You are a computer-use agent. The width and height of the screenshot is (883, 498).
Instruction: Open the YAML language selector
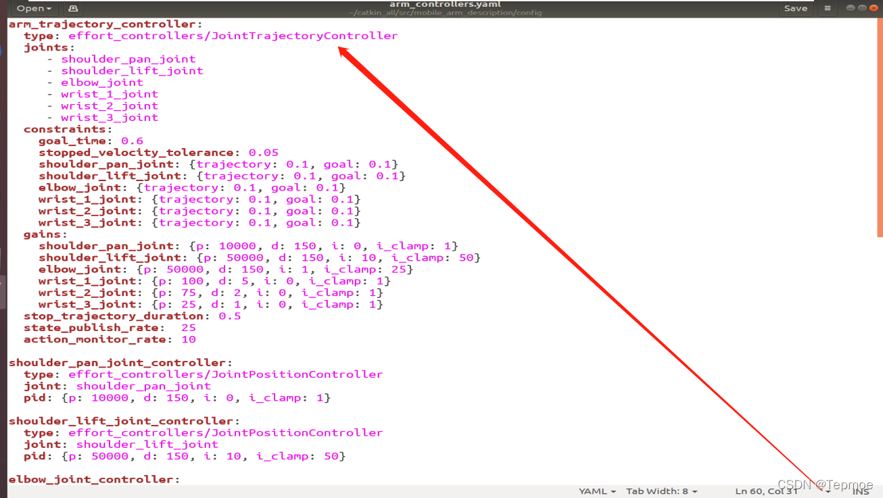(597, 491)
